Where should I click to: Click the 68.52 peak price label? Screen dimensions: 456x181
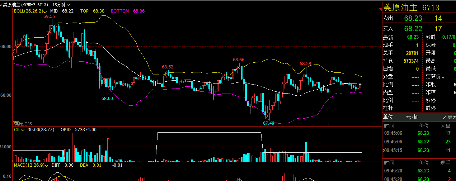tap(167, 67)
